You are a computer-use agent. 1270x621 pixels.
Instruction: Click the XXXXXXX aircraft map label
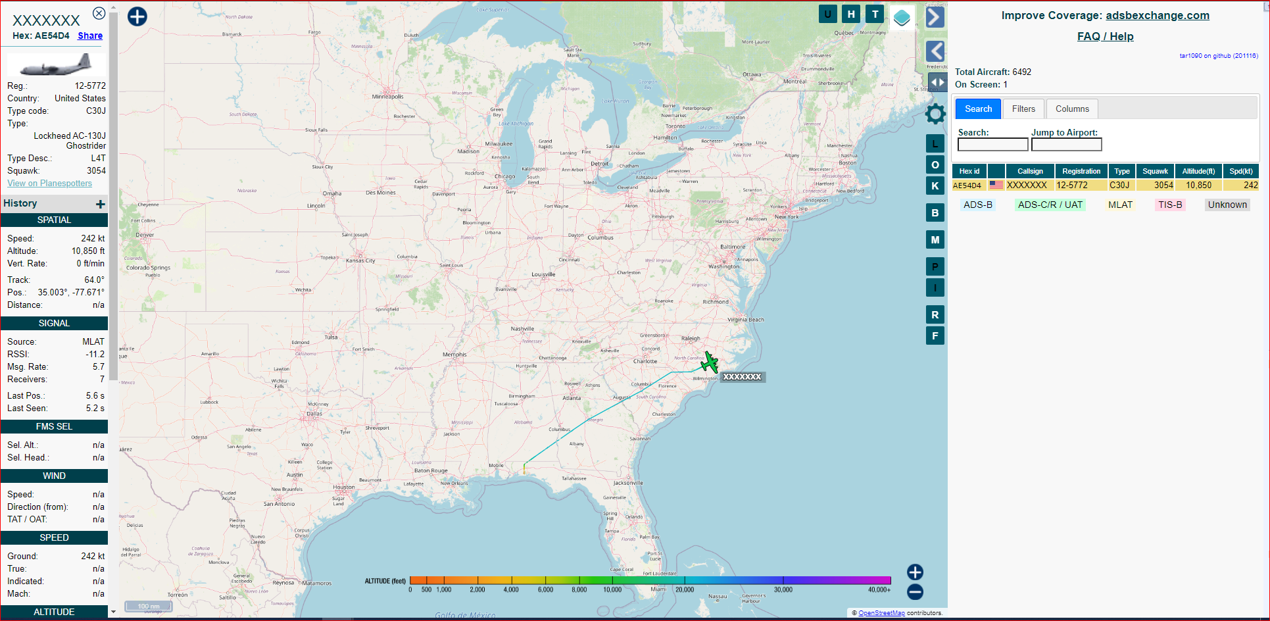pyautogui.click(x=742, y=377)
